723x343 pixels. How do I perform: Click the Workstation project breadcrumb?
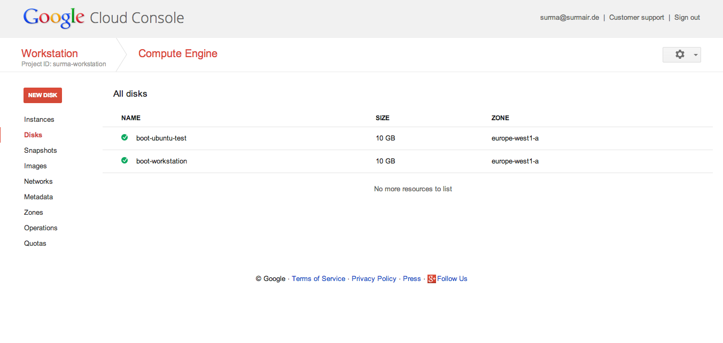(x=50, y=53)
